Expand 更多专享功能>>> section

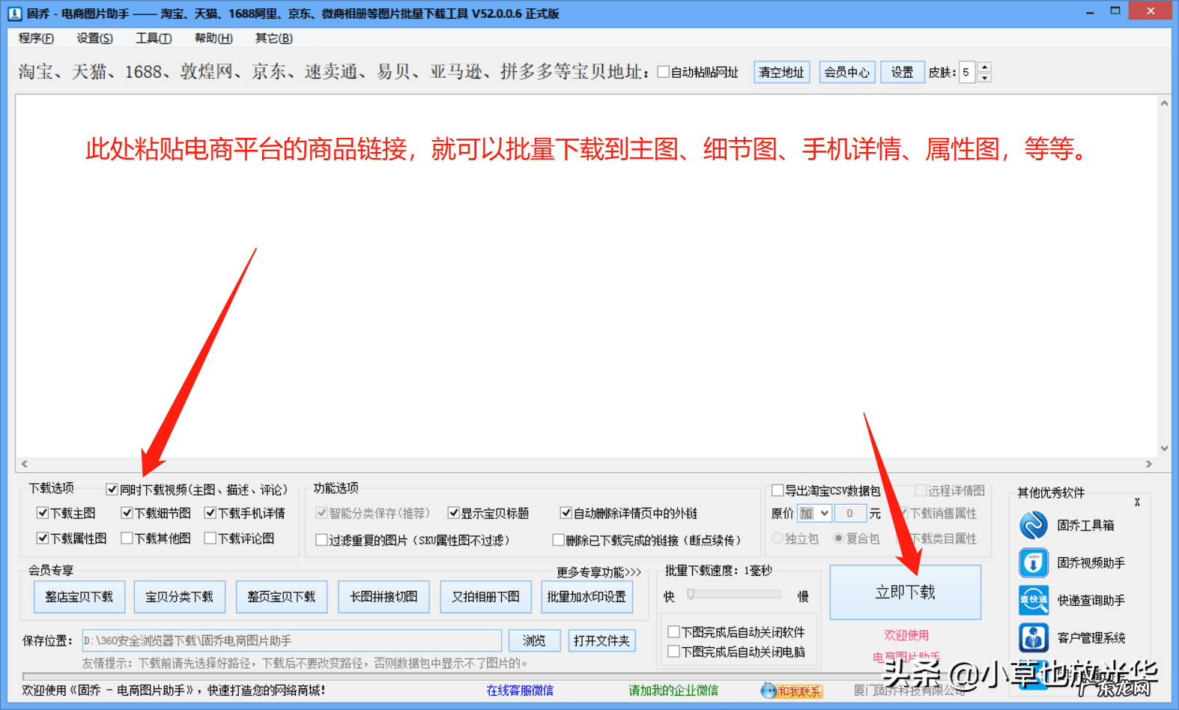[598, 572]
